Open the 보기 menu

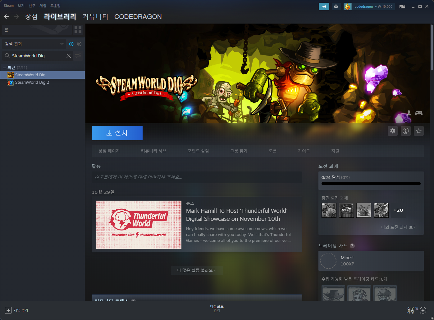(21, 6)
